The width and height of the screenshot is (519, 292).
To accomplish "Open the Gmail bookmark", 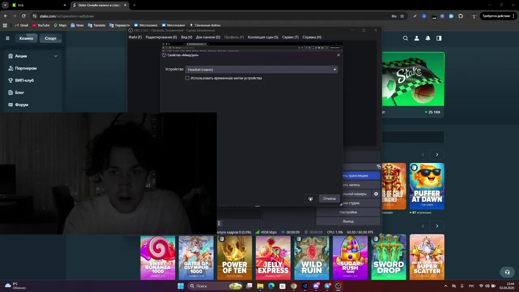I will point(21,25).
